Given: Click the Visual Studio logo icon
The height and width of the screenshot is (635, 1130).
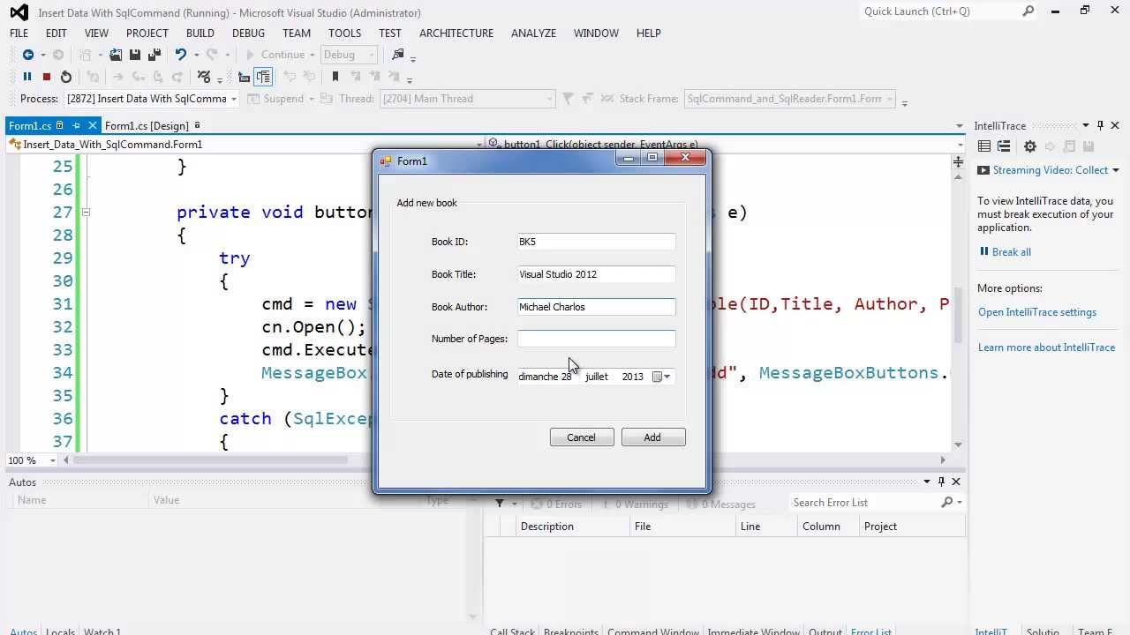Looking at the screenshot, I should point(19,12).
